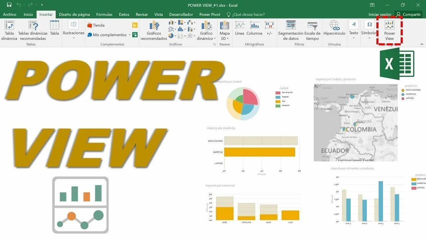Open the ribbon display options icon
Image resolution: width=426 pixels, height=240 pixels.
click(372, 5)
